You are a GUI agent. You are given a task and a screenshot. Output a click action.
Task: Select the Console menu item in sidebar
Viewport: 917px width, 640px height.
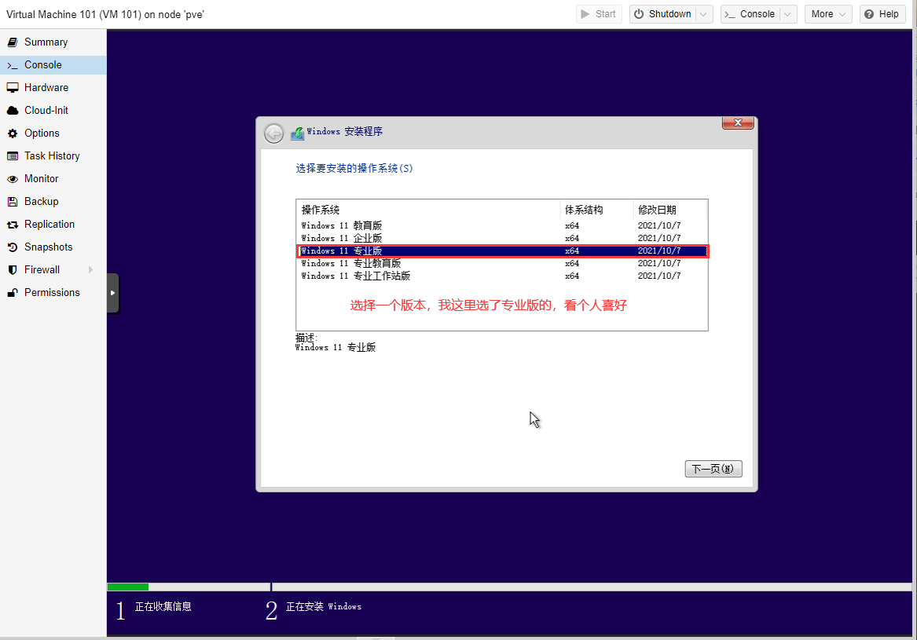pos(53,65)
